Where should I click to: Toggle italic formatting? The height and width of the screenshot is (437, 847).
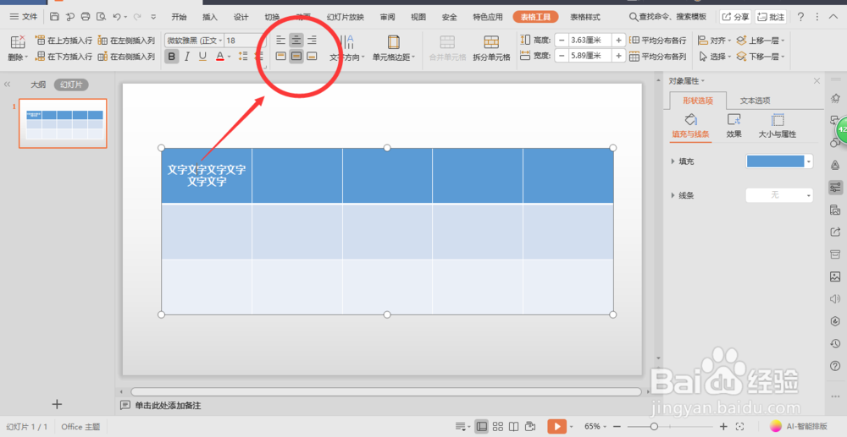(187, 56)
